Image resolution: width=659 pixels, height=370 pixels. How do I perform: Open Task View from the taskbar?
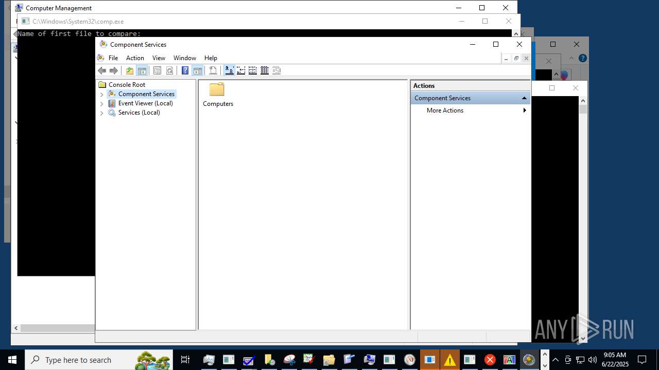point(185,360)
